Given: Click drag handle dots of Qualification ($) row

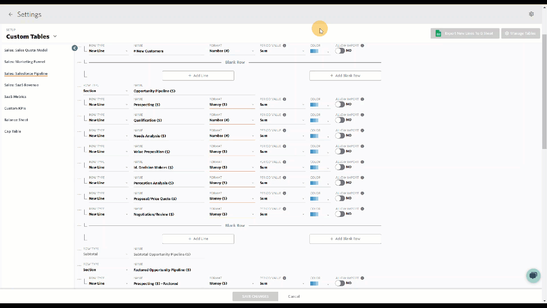Looking at the screenshot, I should [x=79, y=116].
